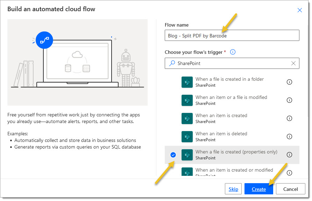Click the Cancel button

tap(291, 189)
